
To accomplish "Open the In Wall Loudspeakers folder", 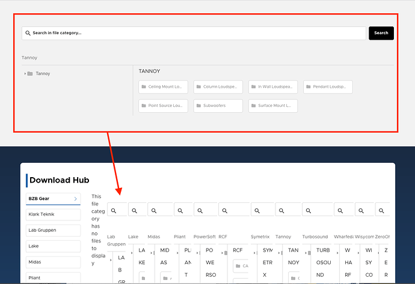I will pos(272,87).
